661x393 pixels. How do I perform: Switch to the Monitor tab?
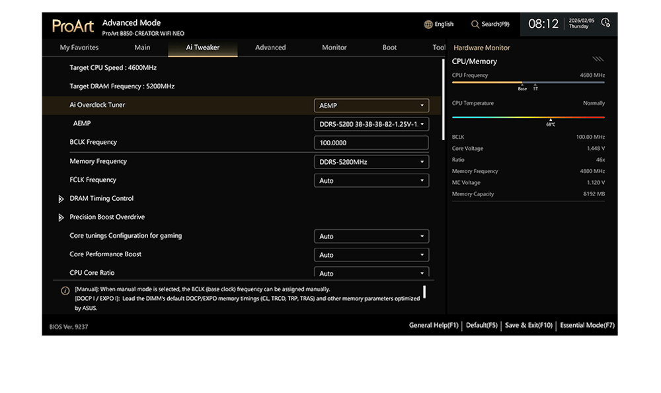(334, 48)
